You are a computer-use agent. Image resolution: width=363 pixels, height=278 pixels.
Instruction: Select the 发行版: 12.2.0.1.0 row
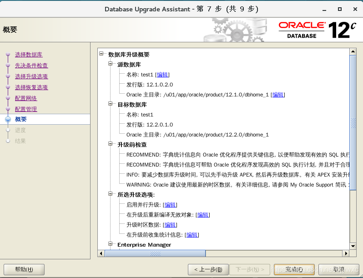150,125
